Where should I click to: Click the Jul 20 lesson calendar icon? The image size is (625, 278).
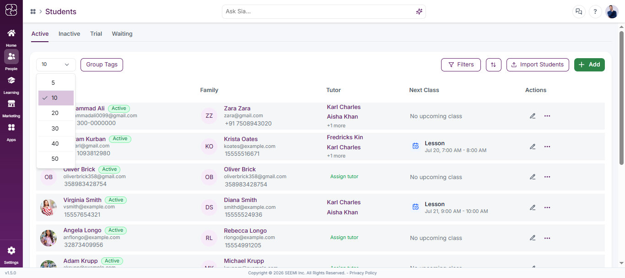415,146
